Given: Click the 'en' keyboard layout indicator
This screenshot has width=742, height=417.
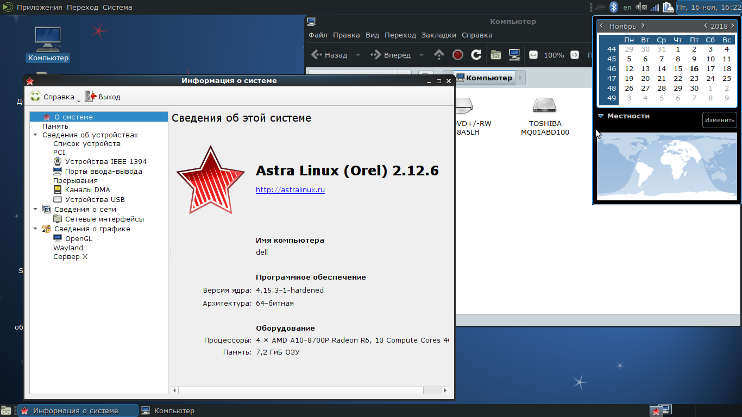Looking at the screenshot, I should tap(627, 7).
